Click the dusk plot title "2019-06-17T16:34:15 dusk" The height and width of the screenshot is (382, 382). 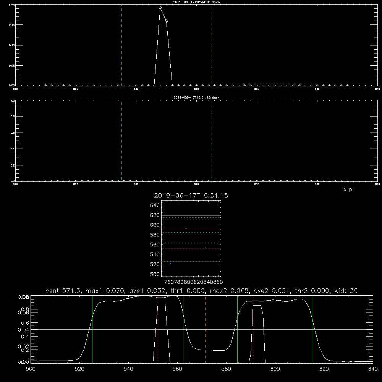pos(196,97)
